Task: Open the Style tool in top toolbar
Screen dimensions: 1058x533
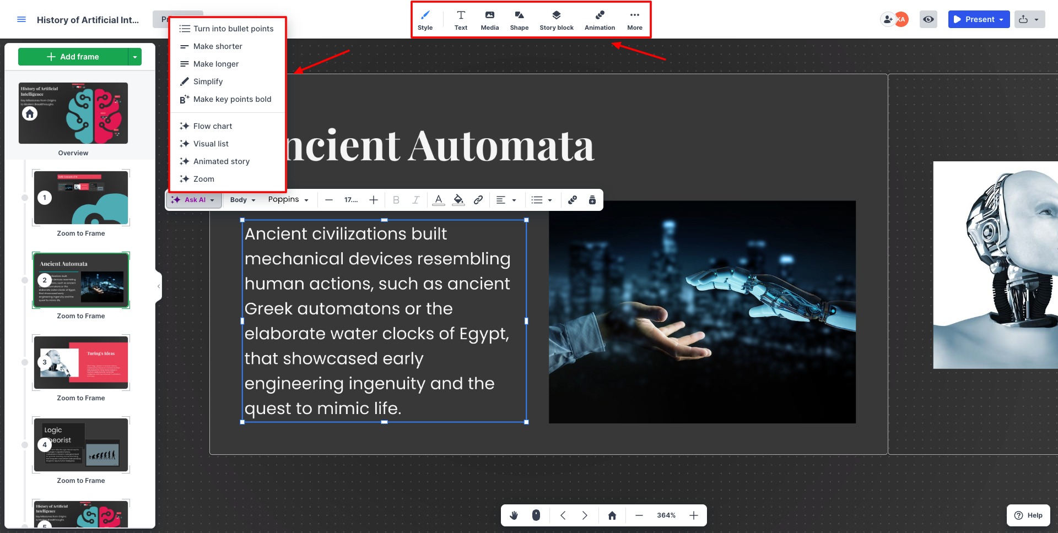Action: click(x=425, y=20)
